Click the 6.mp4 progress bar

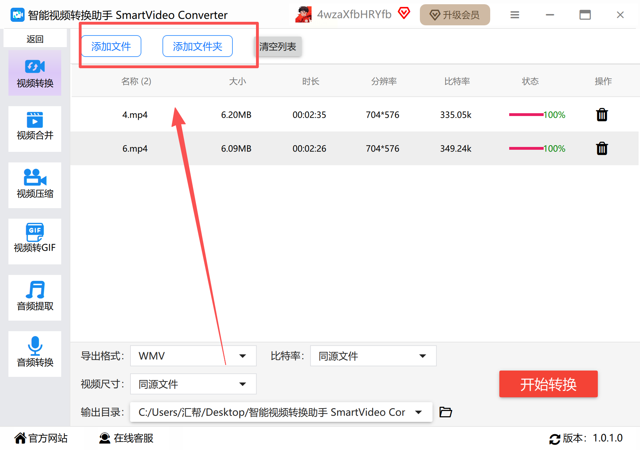[x=526, y=148]
